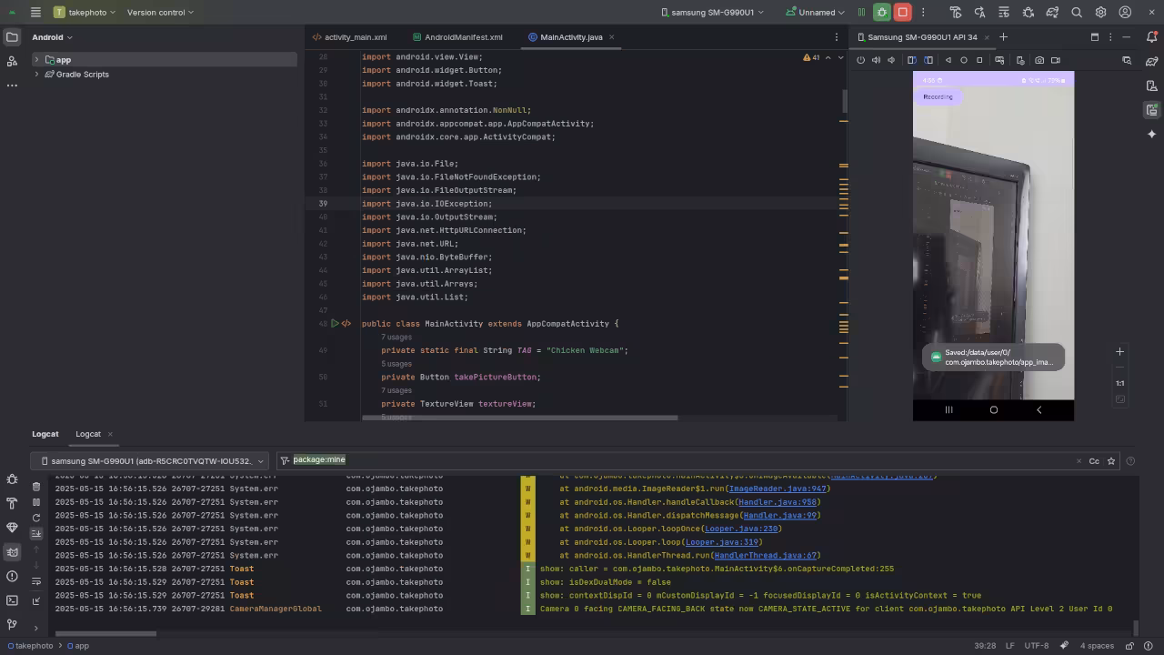The width and height of the screenshot is (1164, 655).
Task: Open the takephoto project dropdown
Action: 85,13
